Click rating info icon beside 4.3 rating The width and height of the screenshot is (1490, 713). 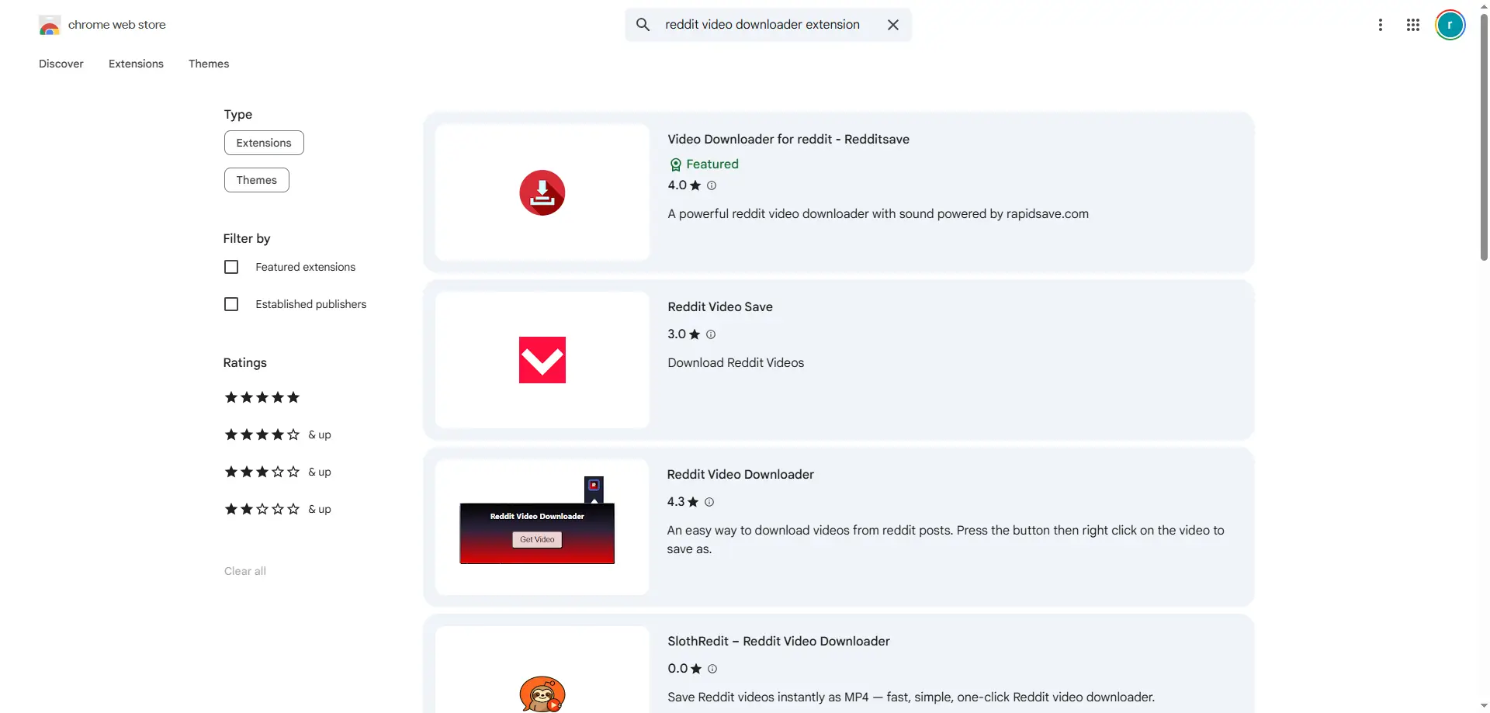coord(709,502)
